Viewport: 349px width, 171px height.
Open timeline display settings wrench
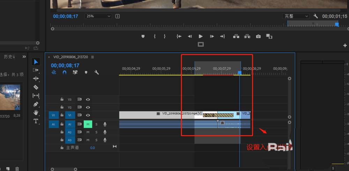click(x=97, y=72)
